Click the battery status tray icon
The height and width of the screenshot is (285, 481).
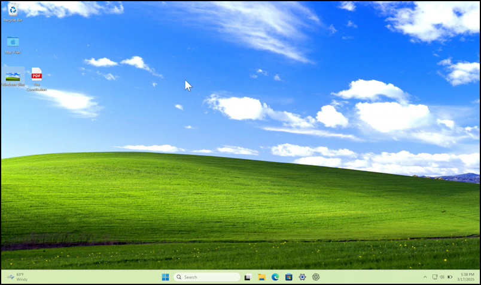tap(450, 277)
